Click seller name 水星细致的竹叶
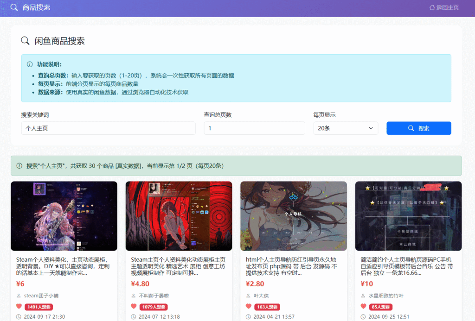 click(x=386, y=296)
